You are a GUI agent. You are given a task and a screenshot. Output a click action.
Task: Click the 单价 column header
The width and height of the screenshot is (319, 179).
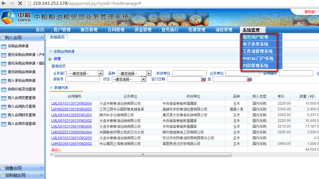[281, 97]
